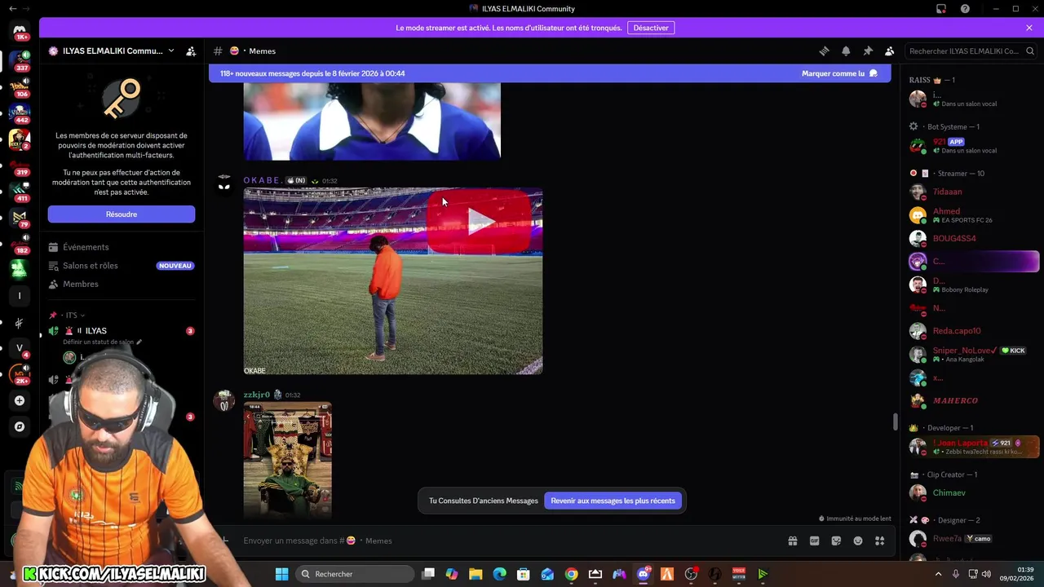Select the V server icon
This screenshot has width=1044, height=587.
[20, 348]
